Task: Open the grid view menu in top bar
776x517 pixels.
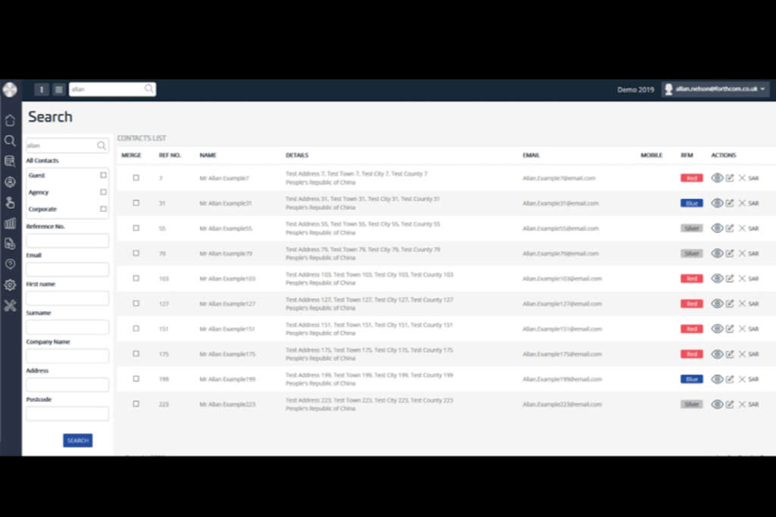Action: [x=59, y=89]
